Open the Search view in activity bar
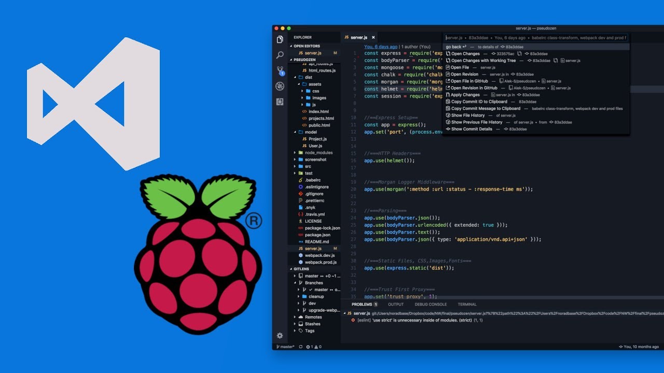This screenshot has width=664, height=373. [280, 55]
